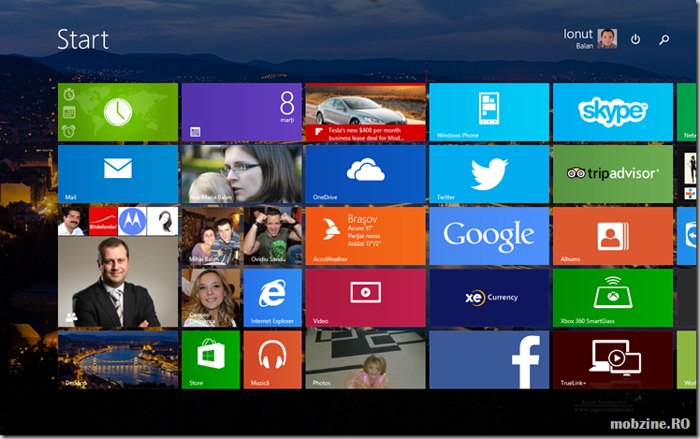Open the Windows Phone tile
The height and width of the screenshot is (439, 700).
point(489,112)
